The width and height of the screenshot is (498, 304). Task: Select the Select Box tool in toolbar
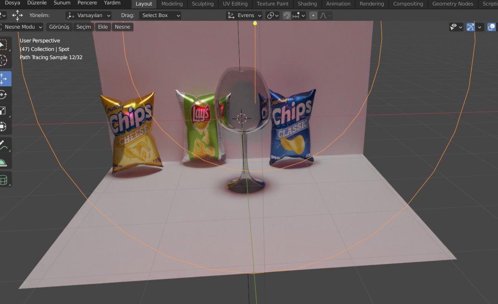click(3, 44)
